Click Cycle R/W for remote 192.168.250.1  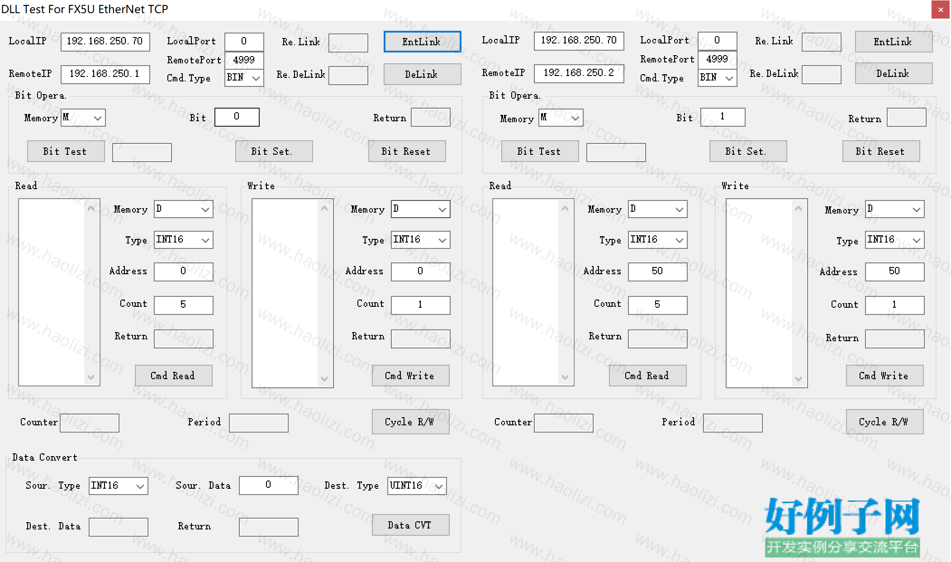[410, 422]
